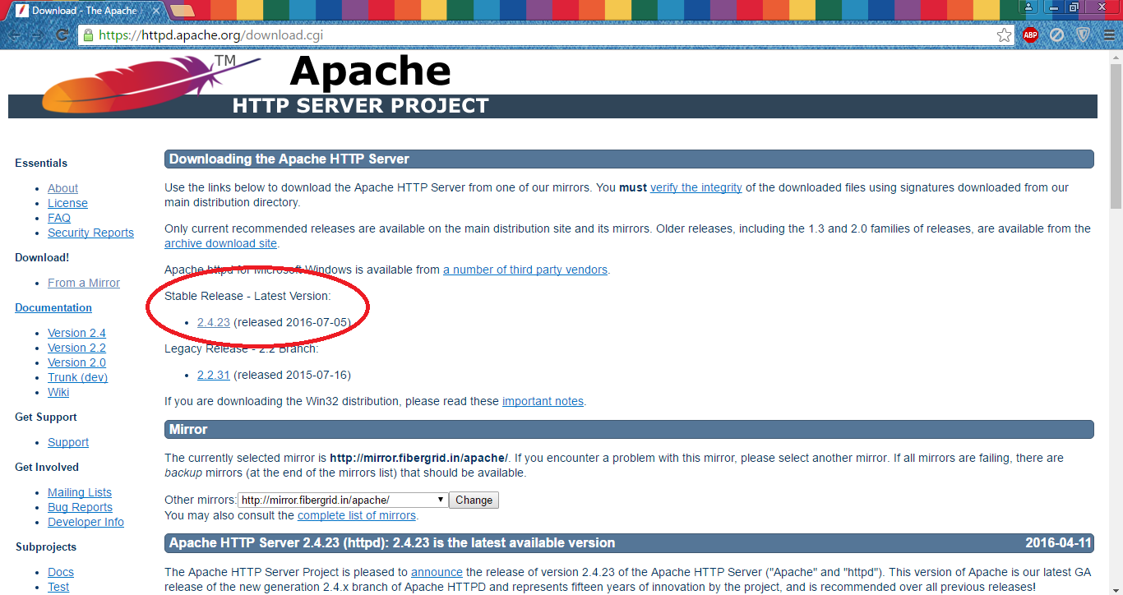Click the Chrome user profile icon
1123x595 pixels.
point(1028,7)
